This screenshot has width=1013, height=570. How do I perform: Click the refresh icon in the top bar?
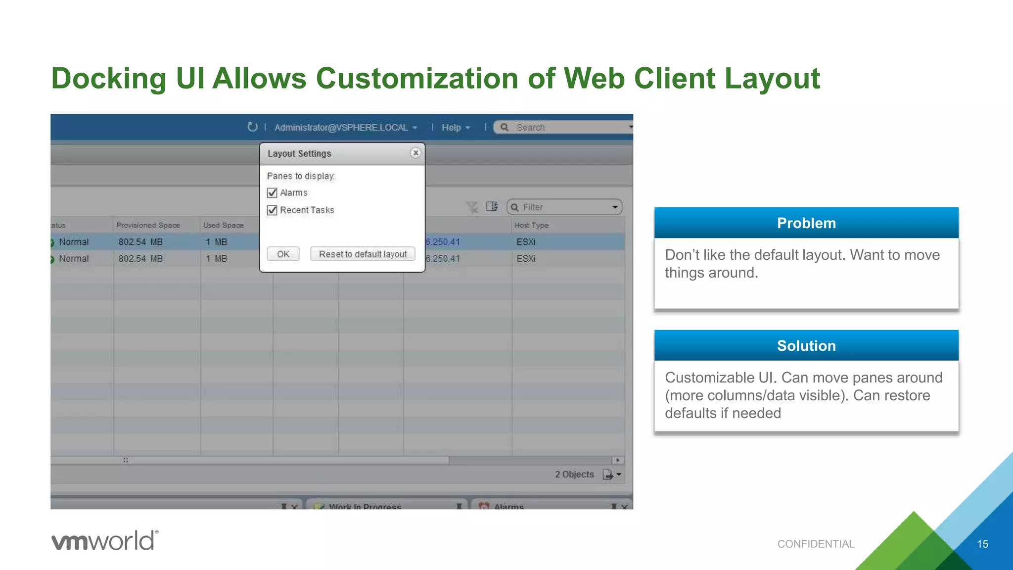point(252,127)
